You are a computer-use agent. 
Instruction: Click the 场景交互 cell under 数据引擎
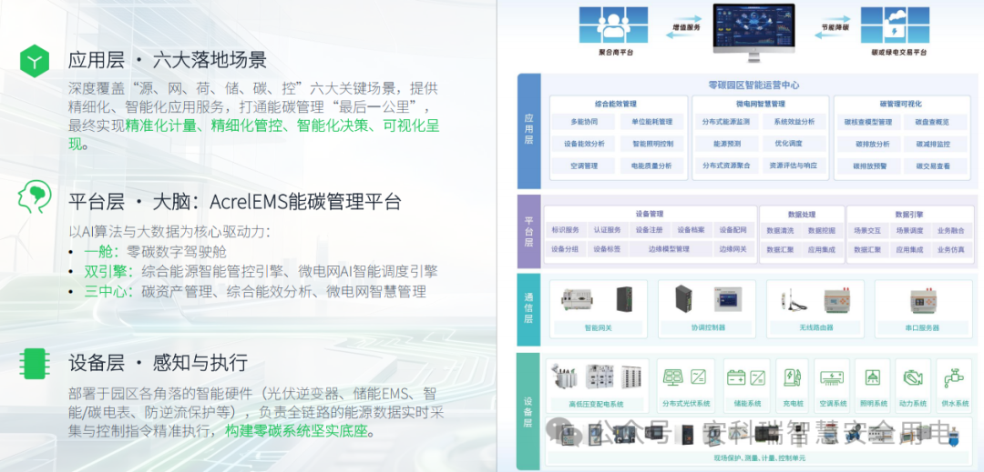867,230
